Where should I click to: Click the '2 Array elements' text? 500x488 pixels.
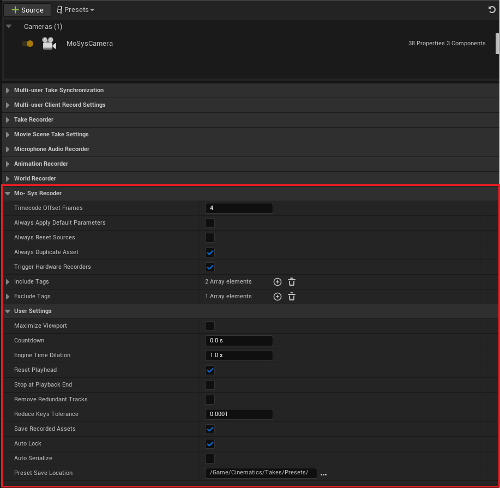coord(228,282)
